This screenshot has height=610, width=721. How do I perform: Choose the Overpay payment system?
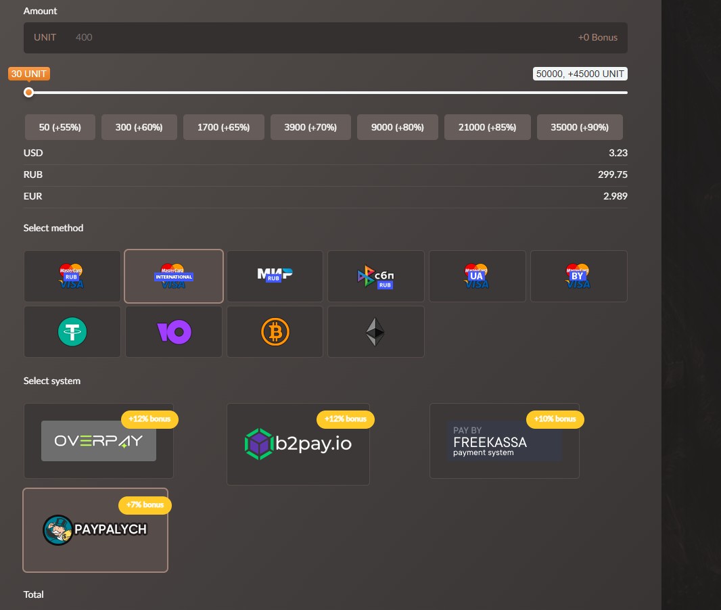(x=99, y=441)
